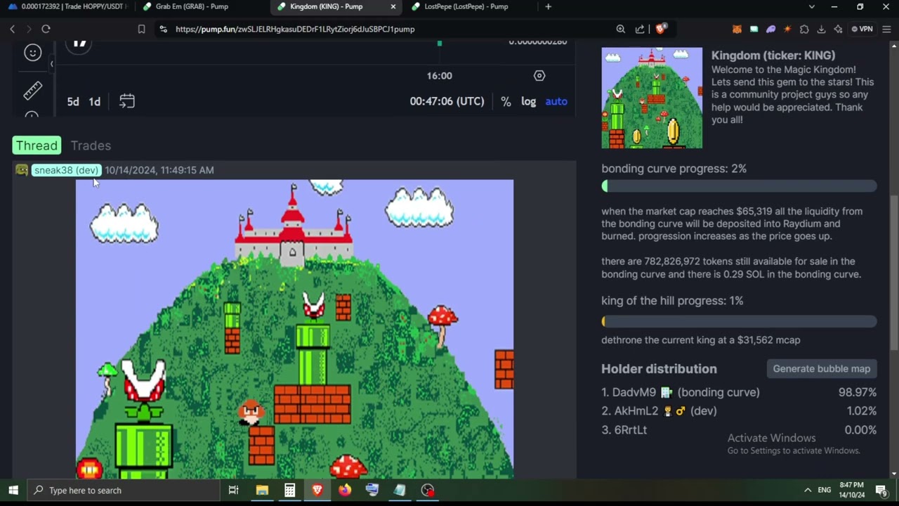
Task: Switch to the Trade HOPPY/USDT browser tab
Action: 67,7
